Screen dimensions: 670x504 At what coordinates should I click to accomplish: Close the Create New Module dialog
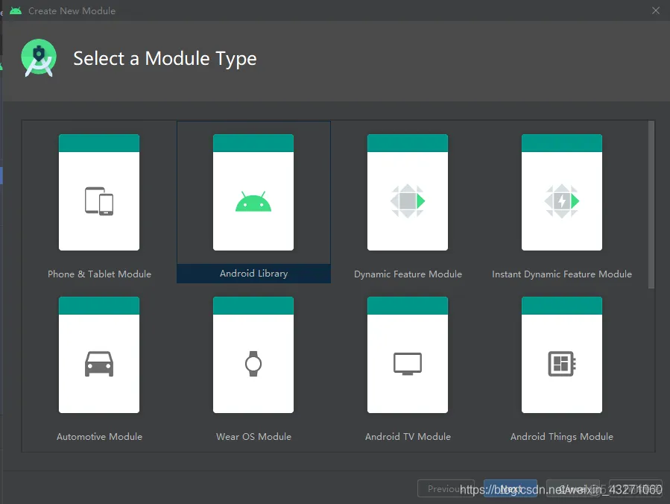click(x=656, y=10)
